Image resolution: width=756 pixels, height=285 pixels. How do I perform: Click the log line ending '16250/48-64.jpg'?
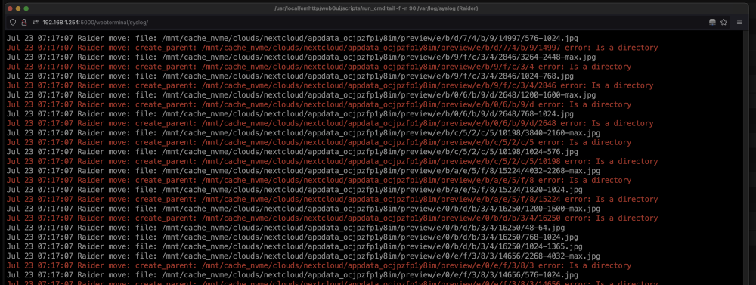click(286, 228)
